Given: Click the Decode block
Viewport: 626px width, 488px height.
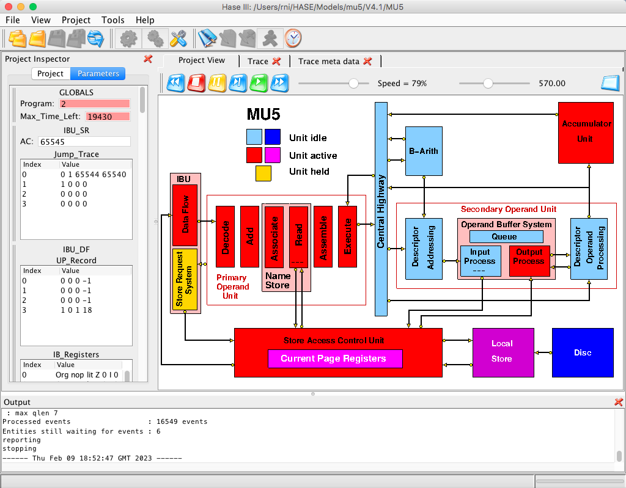Looking at the screenshot, I should tap(225, 236).
